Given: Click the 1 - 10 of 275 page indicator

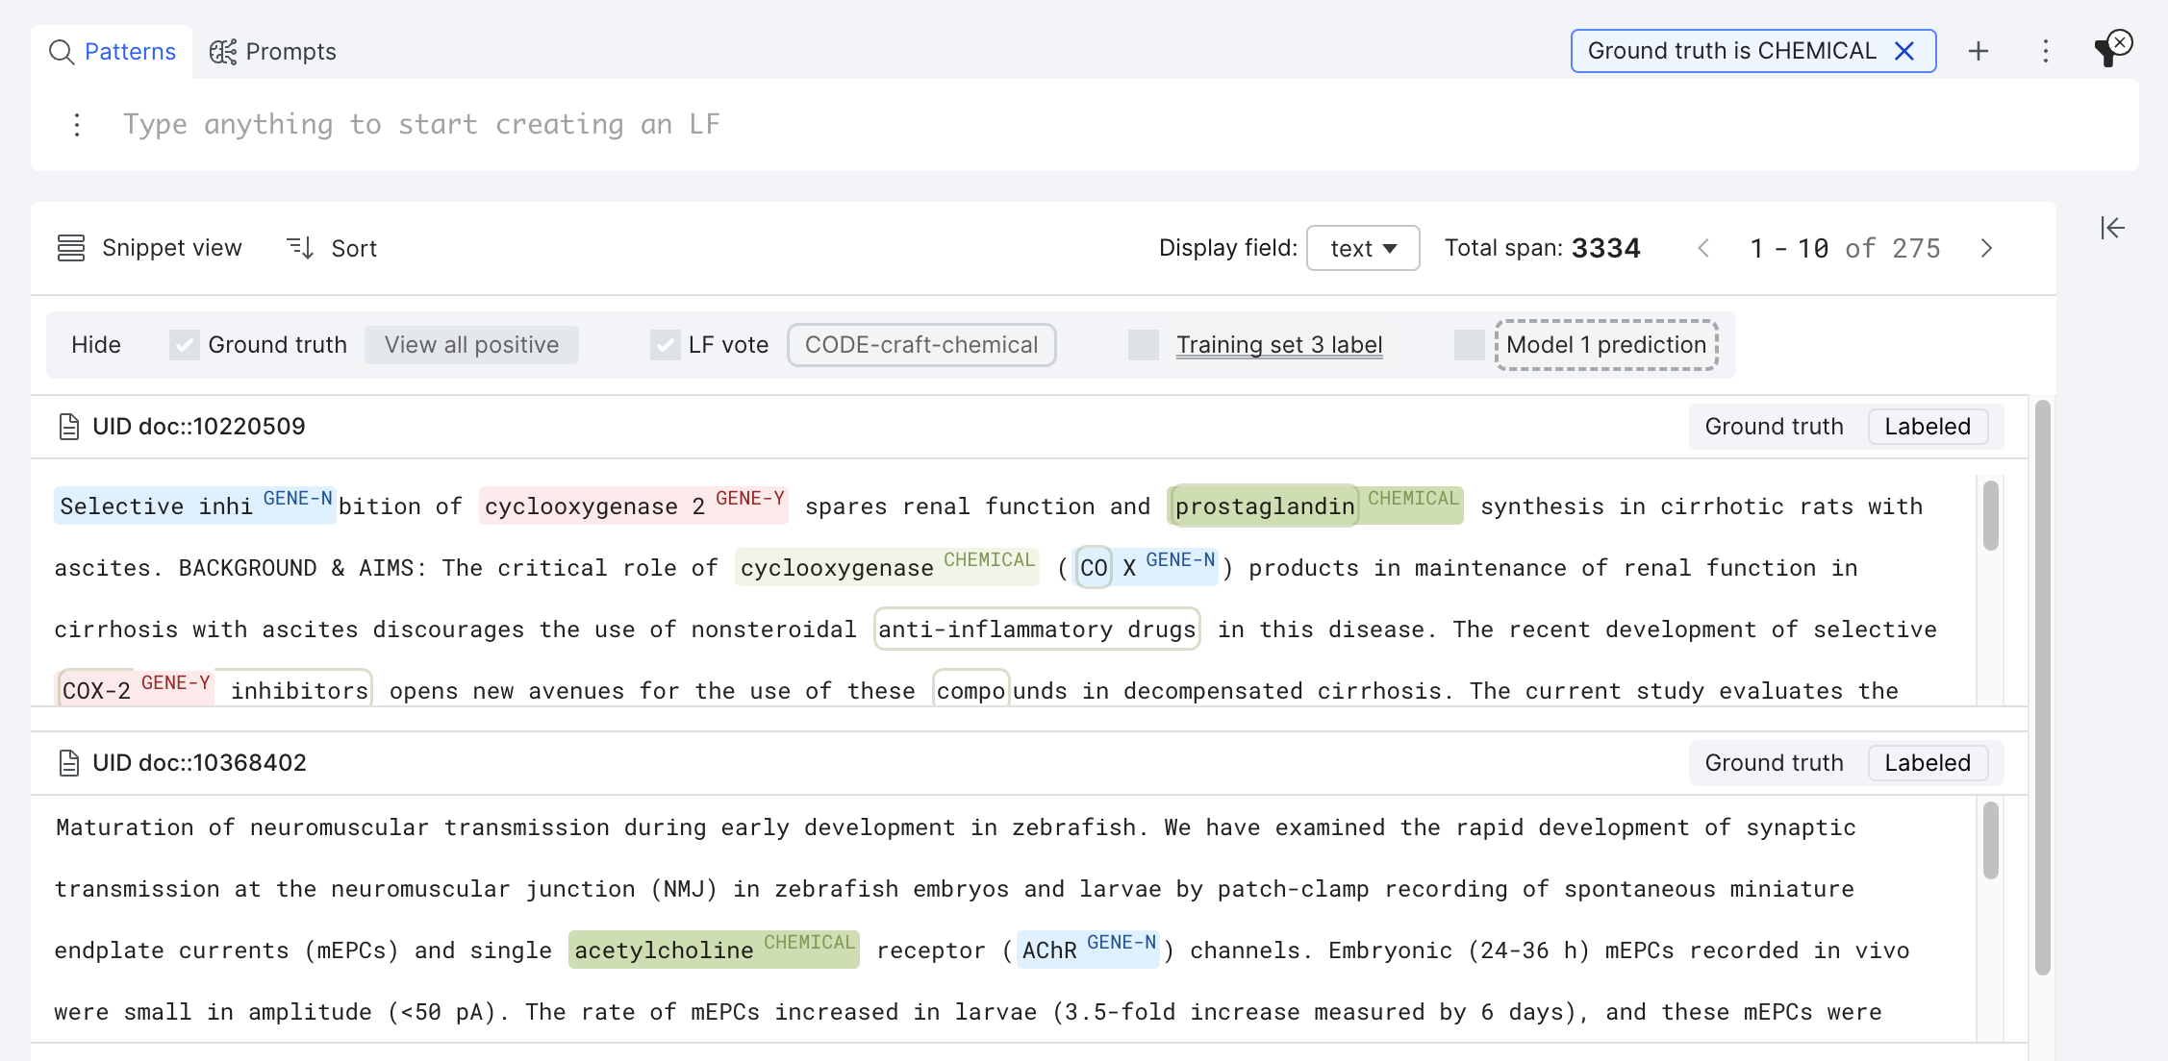Looking at the screenshot, I should (1845, 248).
